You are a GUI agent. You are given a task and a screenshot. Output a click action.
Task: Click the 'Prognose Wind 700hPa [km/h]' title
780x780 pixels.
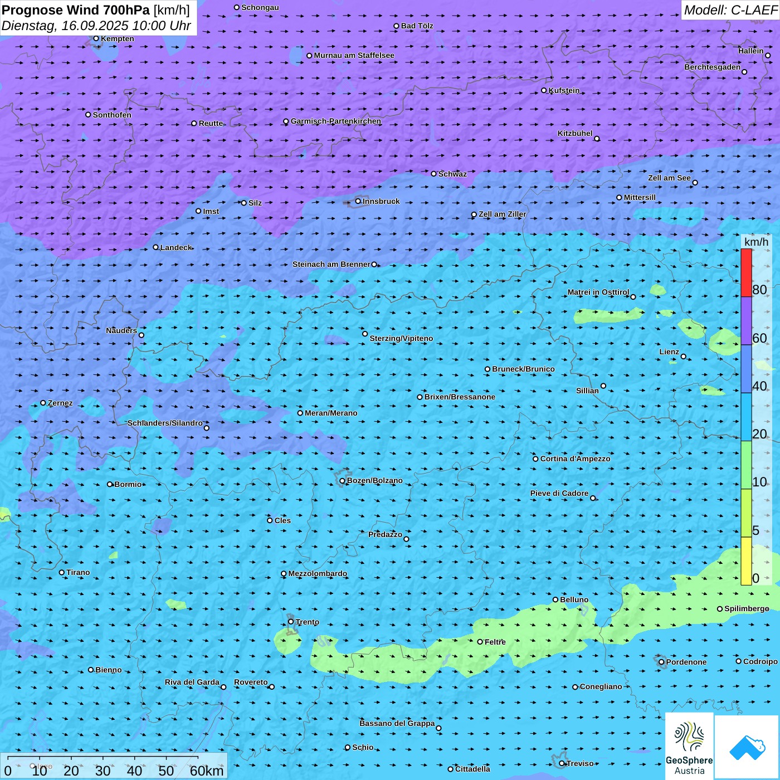point(96,10)
